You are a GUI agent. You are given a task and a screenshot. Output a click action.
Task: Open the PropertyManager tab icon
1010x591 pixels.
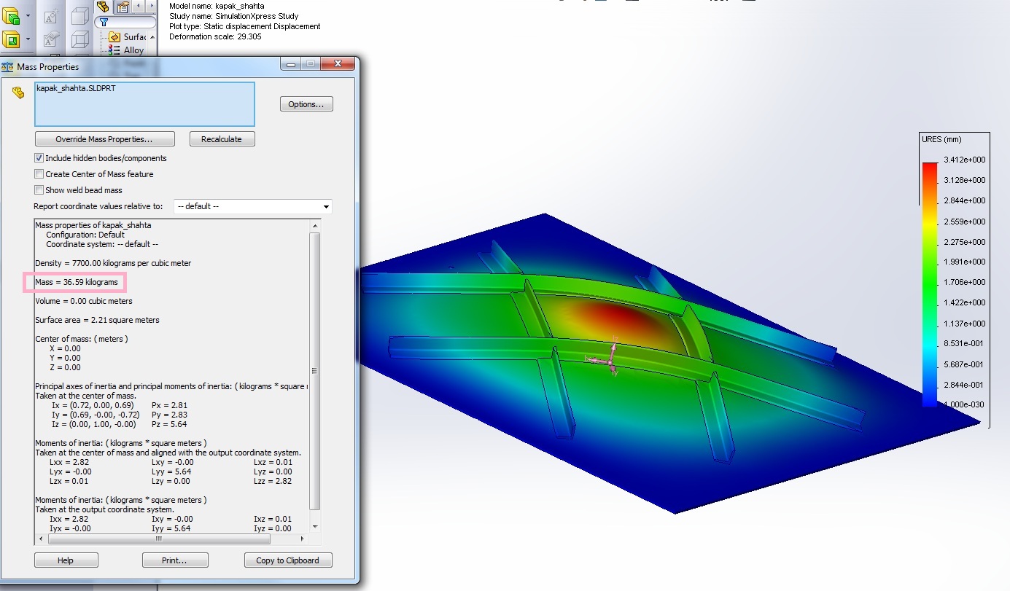point(123,7)
